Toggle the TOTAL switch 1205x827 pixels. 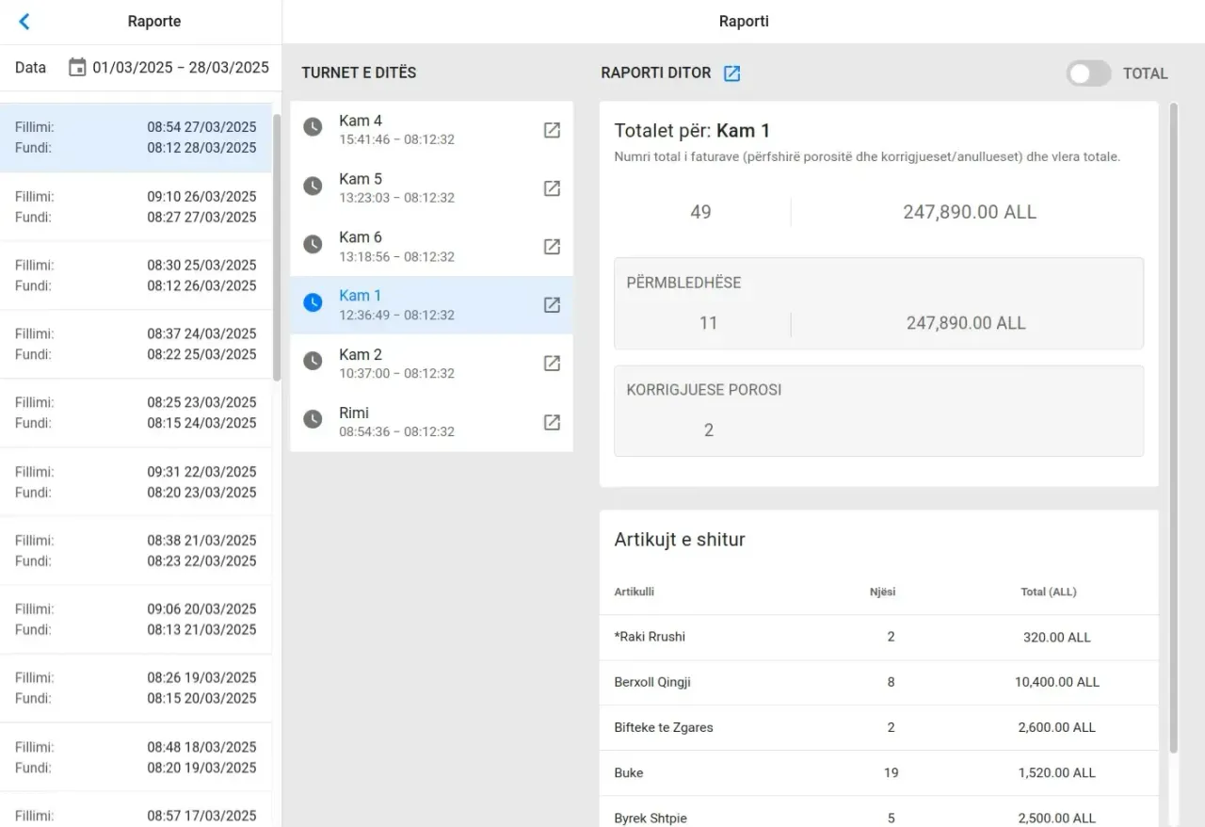(1088, 73)
